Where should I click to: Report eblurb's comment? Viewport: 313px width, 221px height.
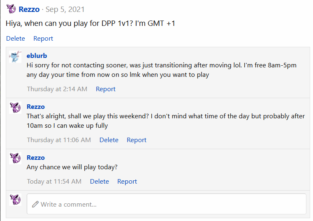(x=106, y=89)
